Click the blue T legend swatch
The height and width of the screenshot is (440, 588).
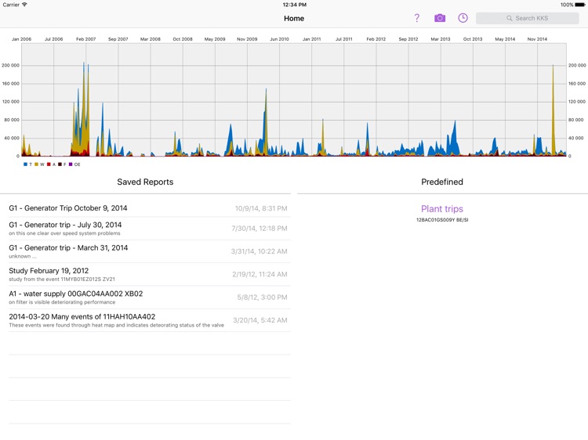pos(26,164)
